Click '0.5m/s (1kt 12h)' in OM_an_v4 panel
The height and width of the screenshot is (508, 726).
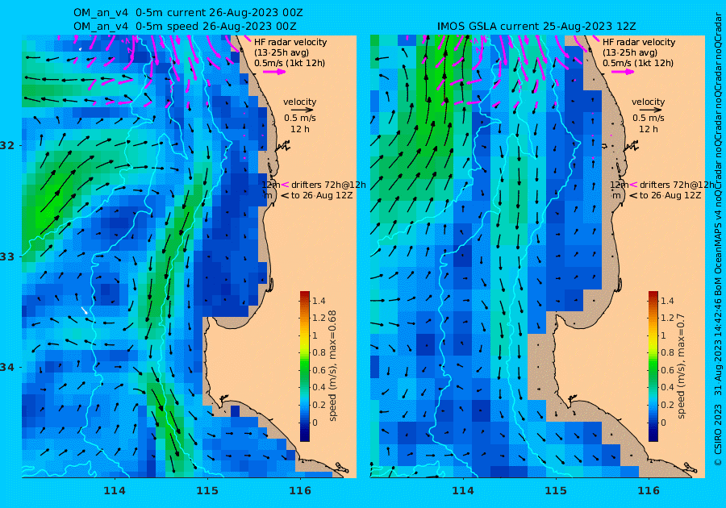pos(290,64)
